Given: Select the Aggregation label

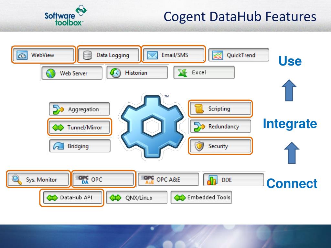Looking at the screenshot, I should coord(83,109).
